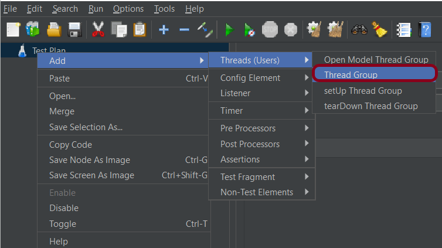Screen dimensions: 442x248
Task: Click the New test plan toolbar icon
Action: [13, 29]
